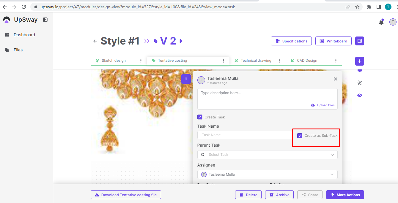Open Dashboard in the left sidebar
The image size is (398, 203).
[24, 35]
